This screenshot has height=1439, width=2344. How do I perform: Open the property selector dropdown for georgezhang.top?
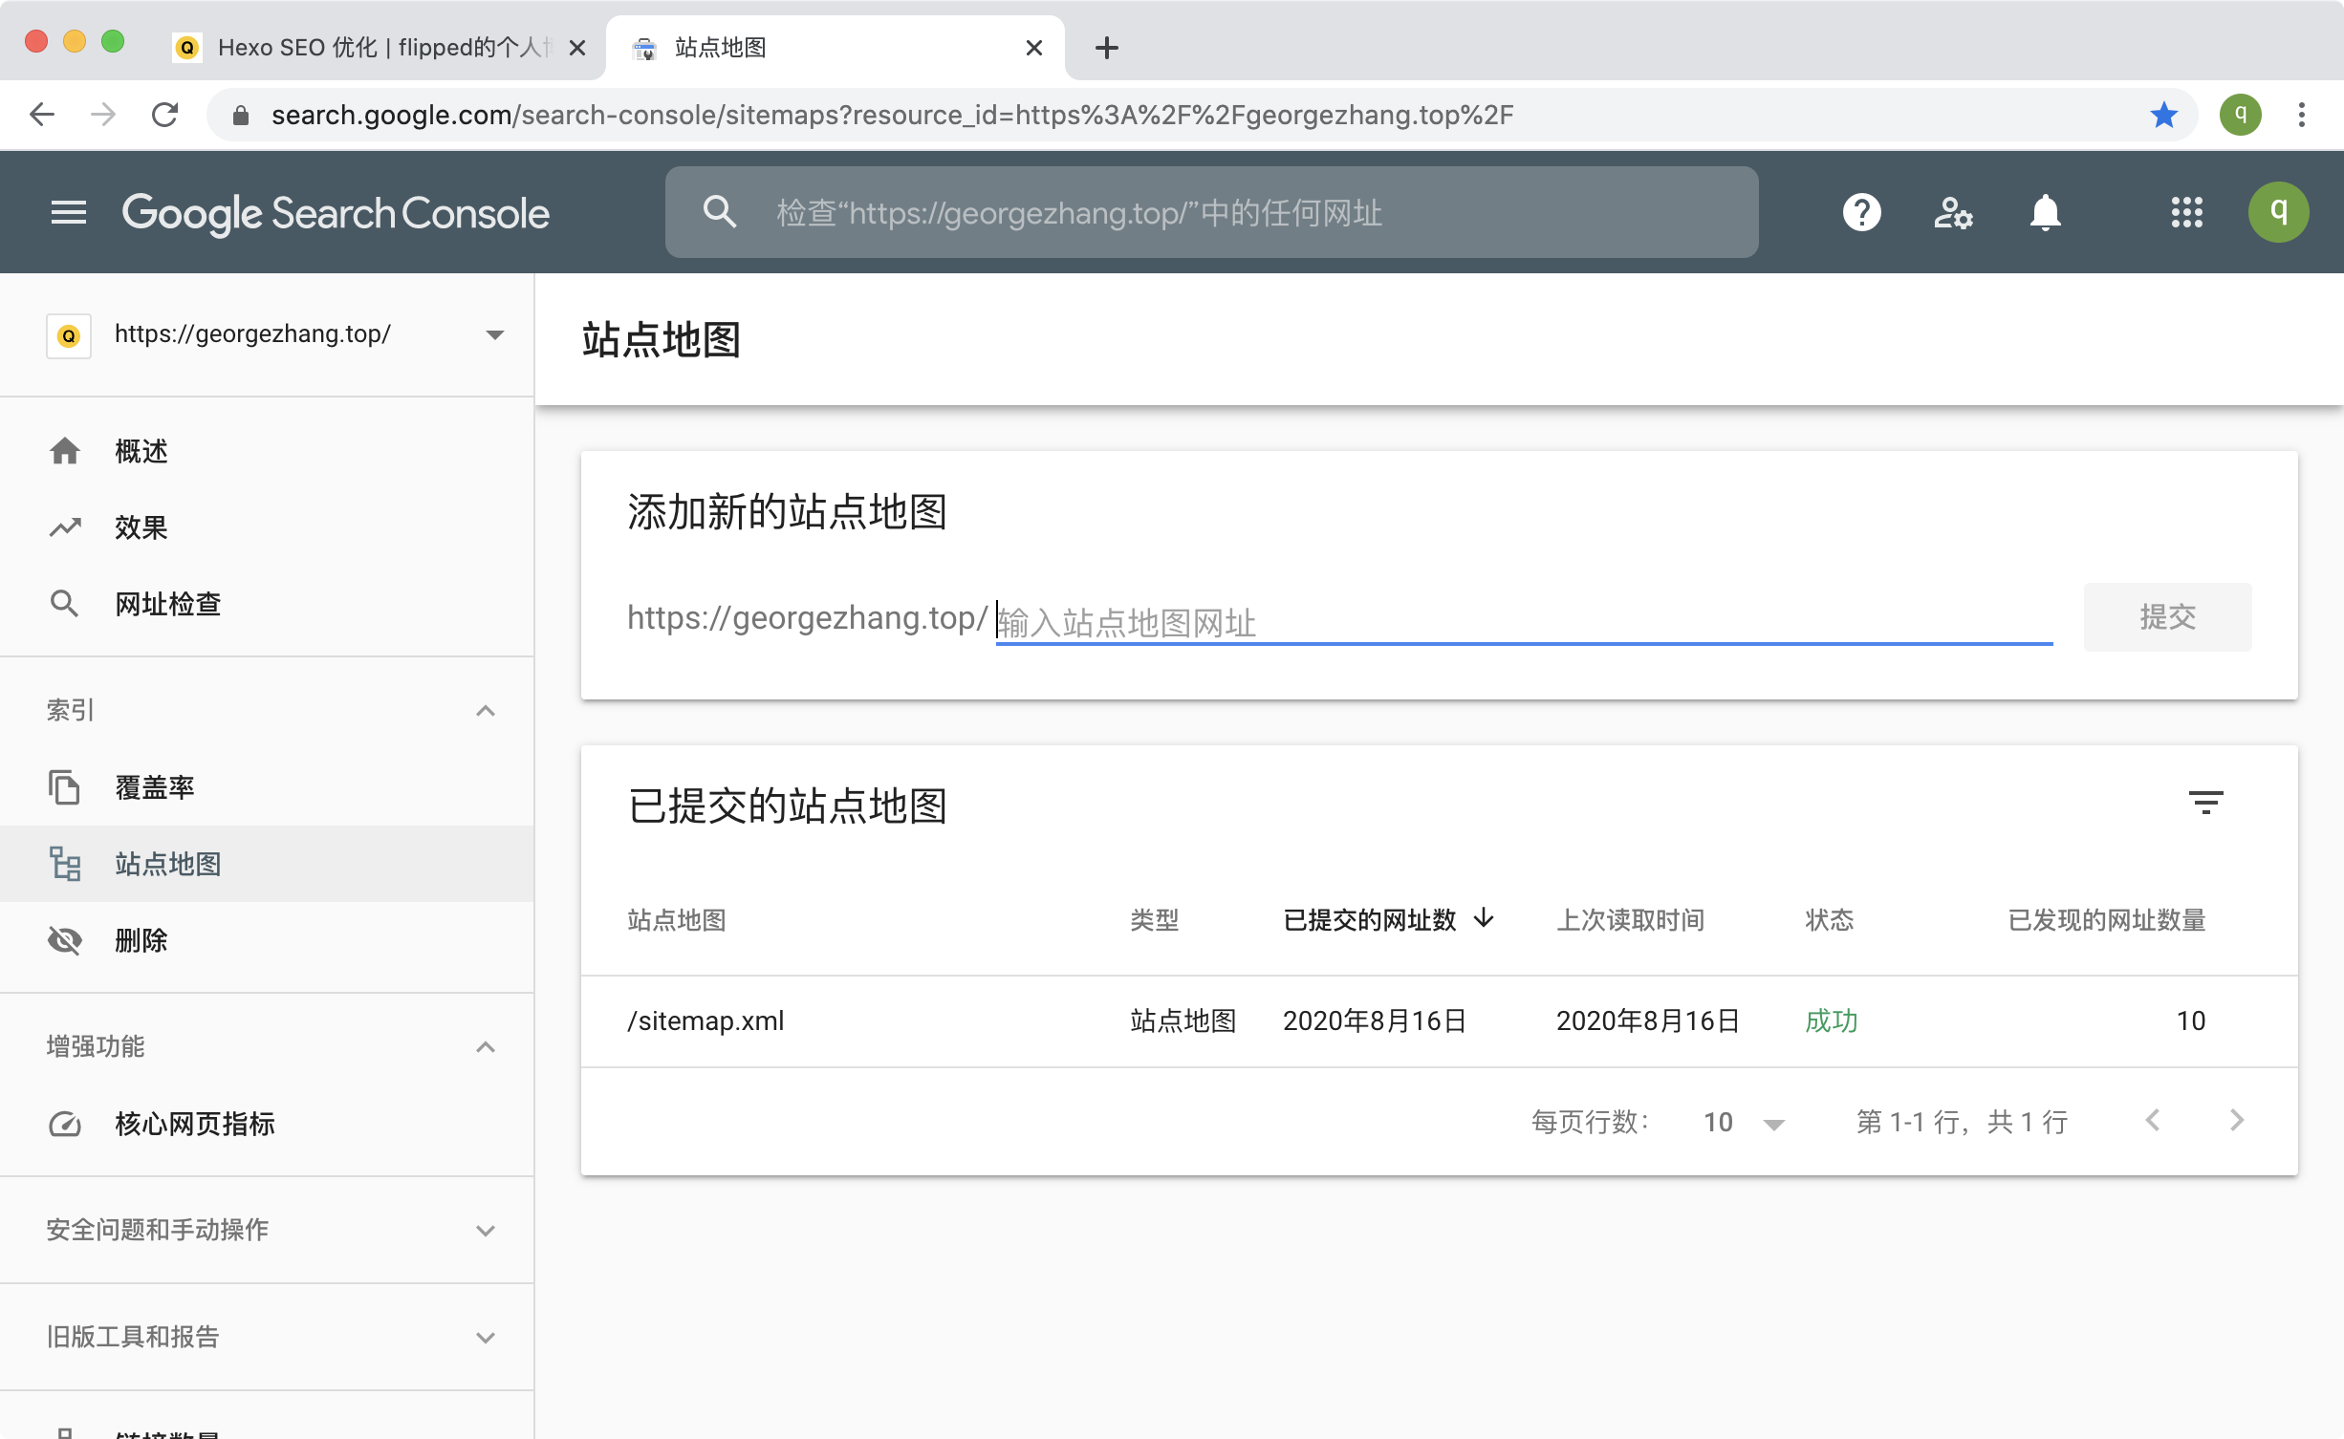[494, 334]
